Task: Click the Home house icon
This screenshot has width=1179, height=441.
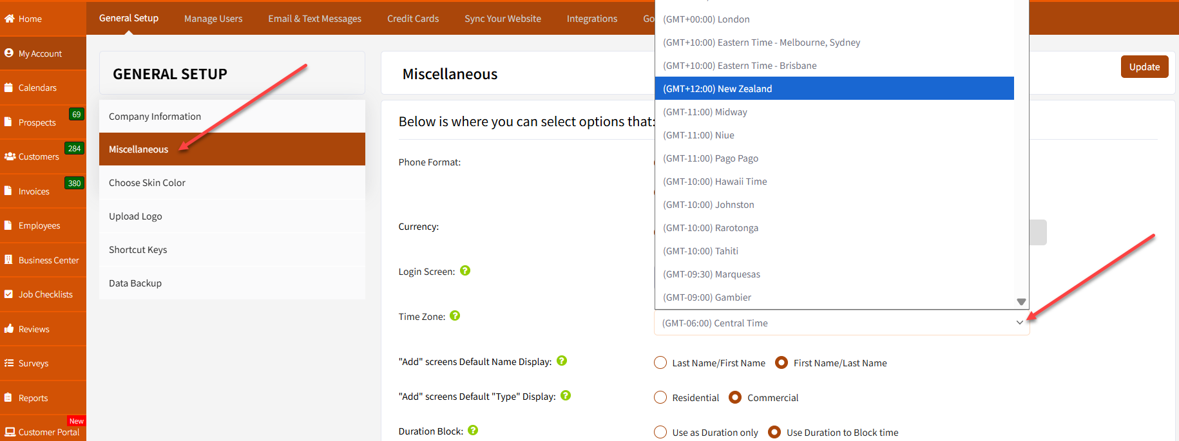Action: point(9,19)
